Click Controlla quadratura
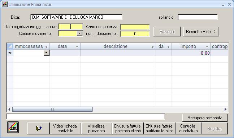Image resolution: width=234 pixels, height=138 pixels. click(x=188, y=128)
